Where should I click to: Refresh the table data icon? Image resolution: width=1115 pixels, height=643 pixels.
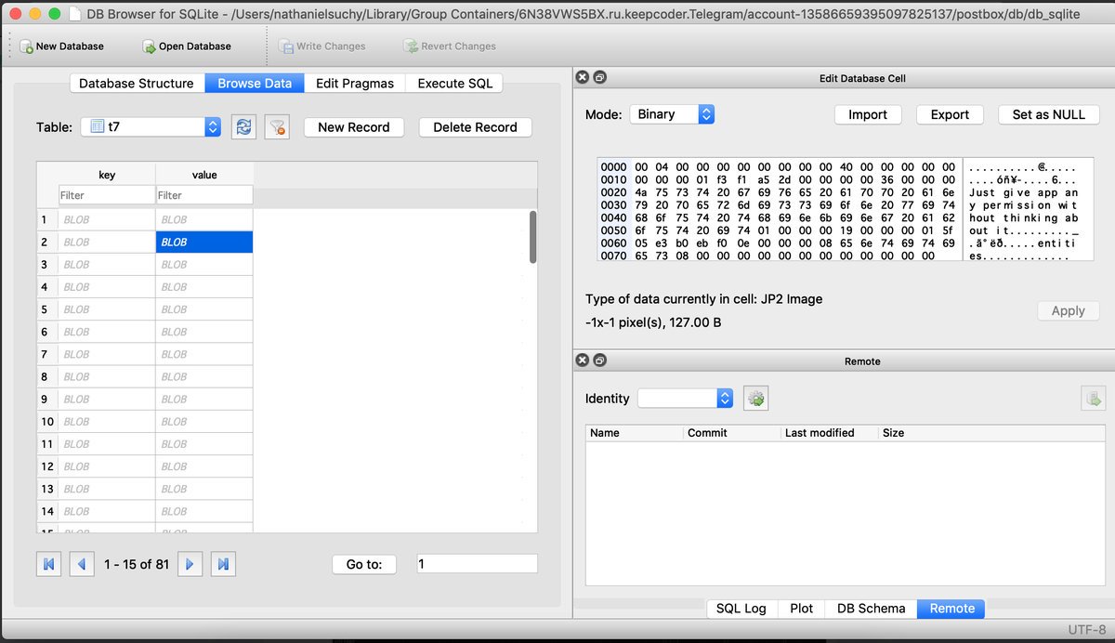(243, 127)
